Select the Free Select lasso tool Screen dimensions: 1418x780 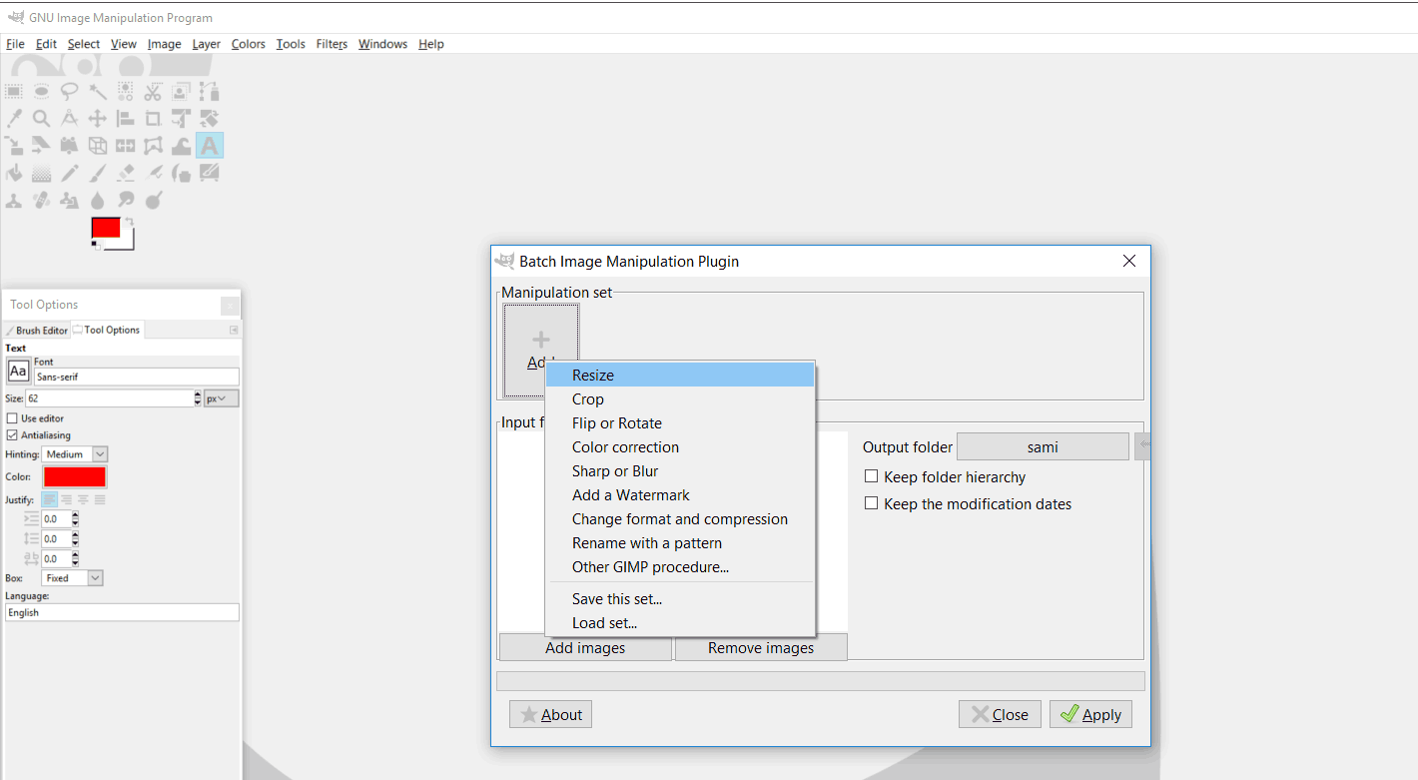click(x=70, y=92)
